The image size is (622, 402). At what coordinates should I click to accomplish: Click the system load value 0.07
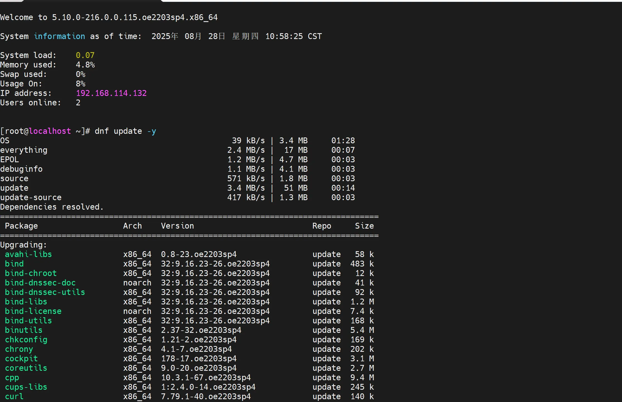85,55
